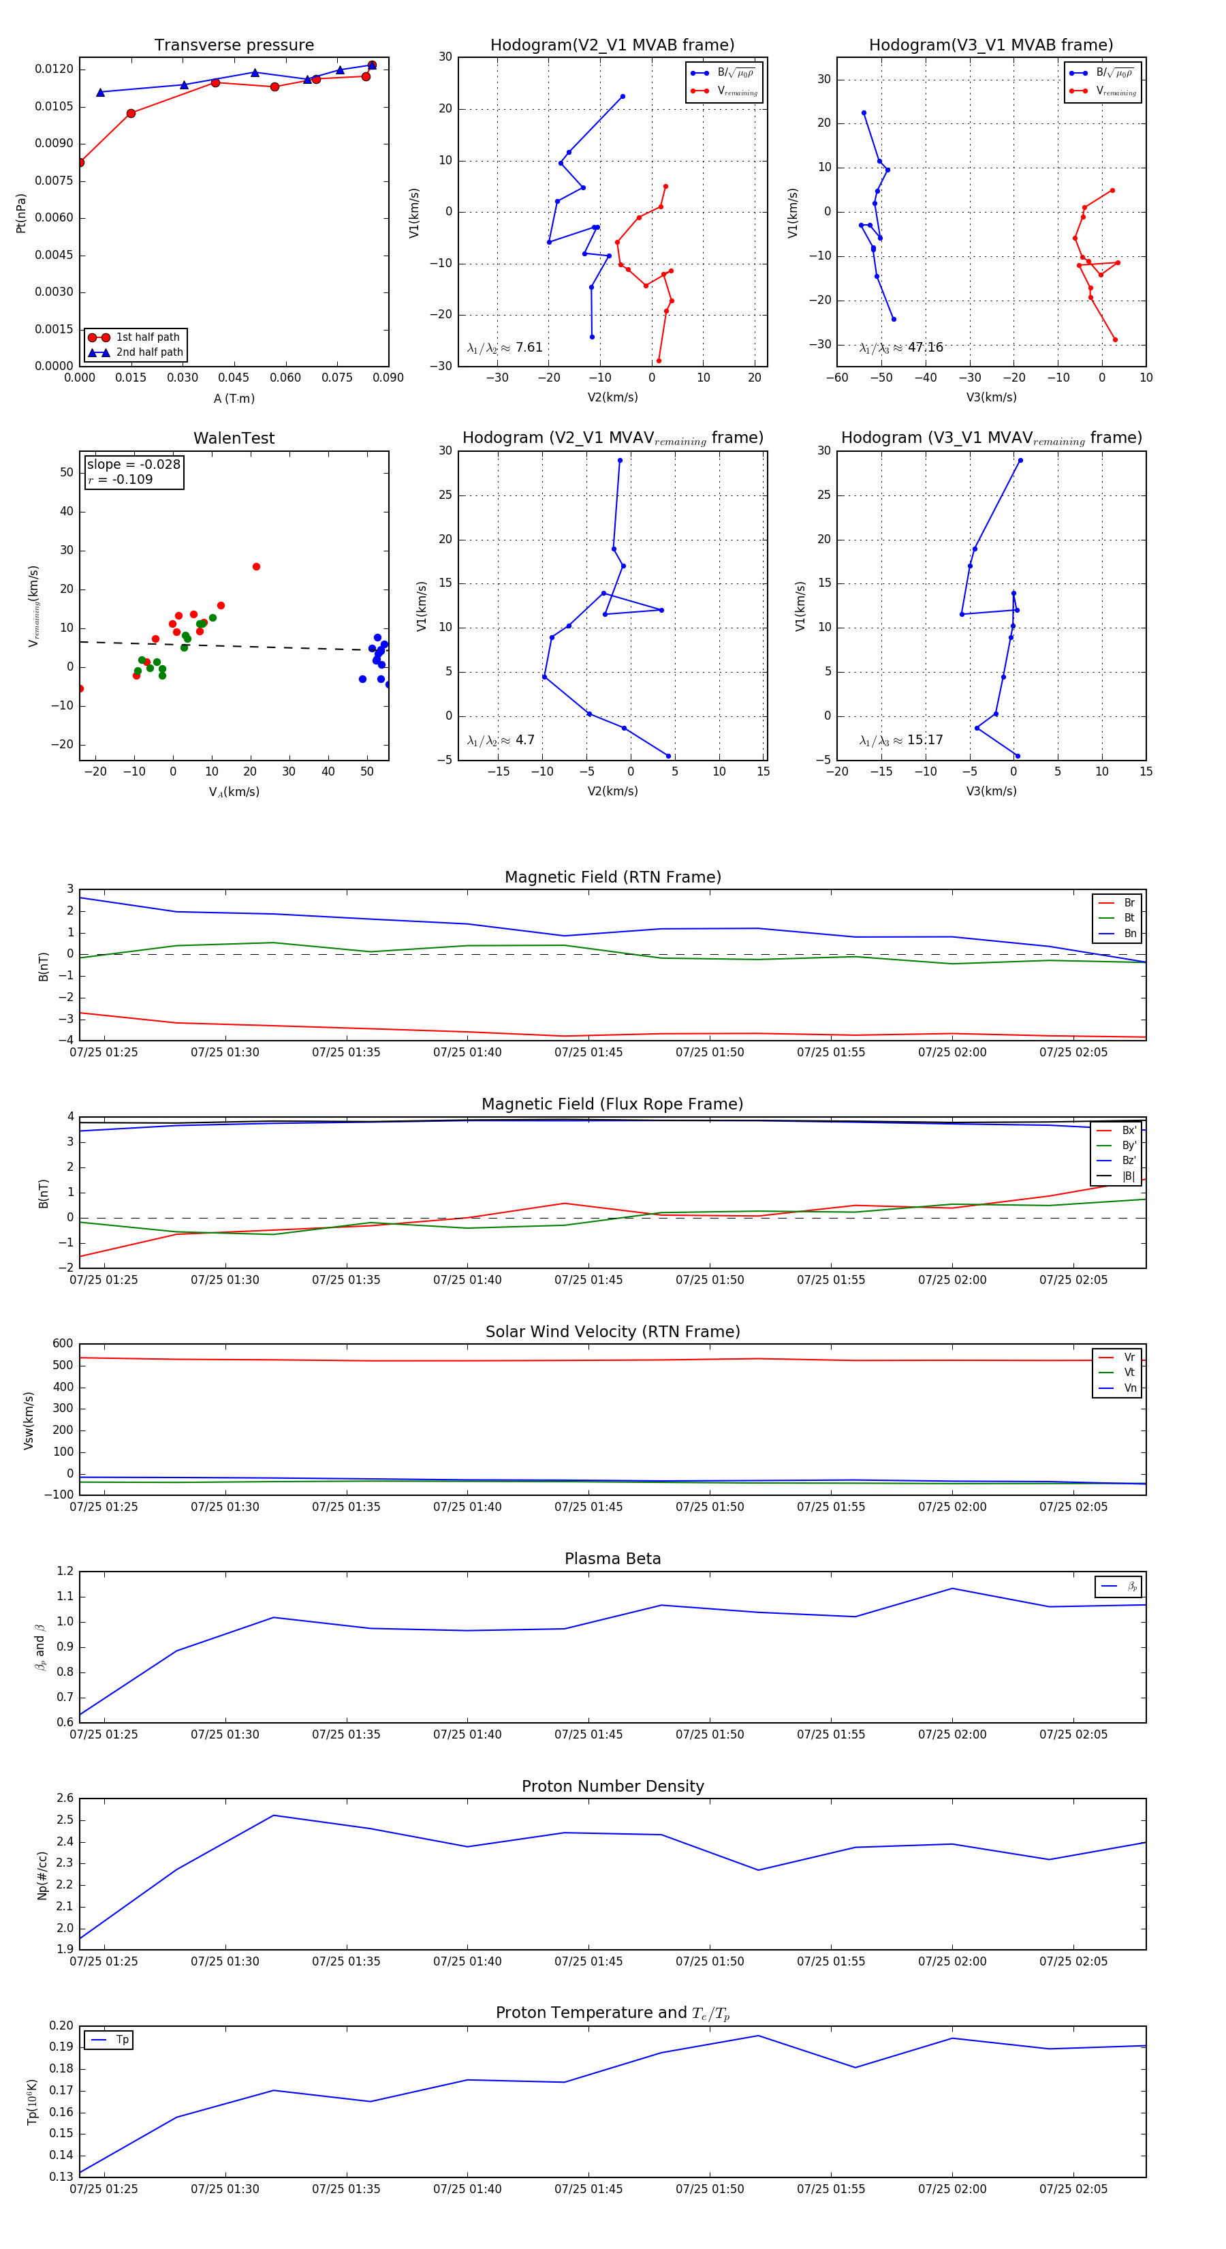Screen dimensions: 1226x2249
Task: Click the "Solar Wind Velocity (RTN Frame)" title
Action: point(612,1332)
